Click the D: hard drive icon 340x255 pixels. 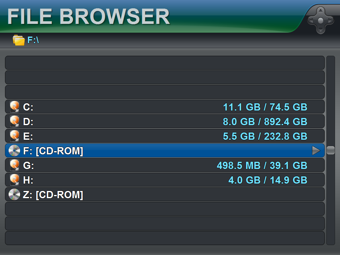14,122
